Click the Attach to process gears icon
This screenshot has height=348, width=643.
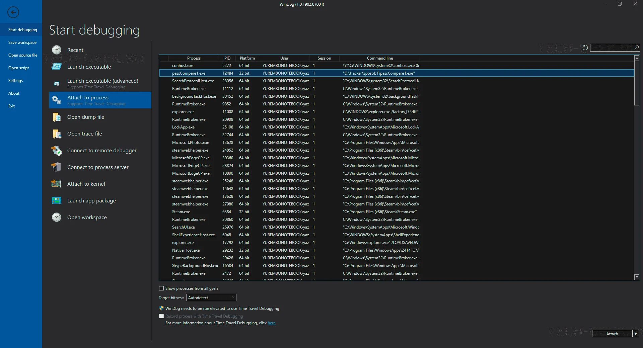click(57, 100)
